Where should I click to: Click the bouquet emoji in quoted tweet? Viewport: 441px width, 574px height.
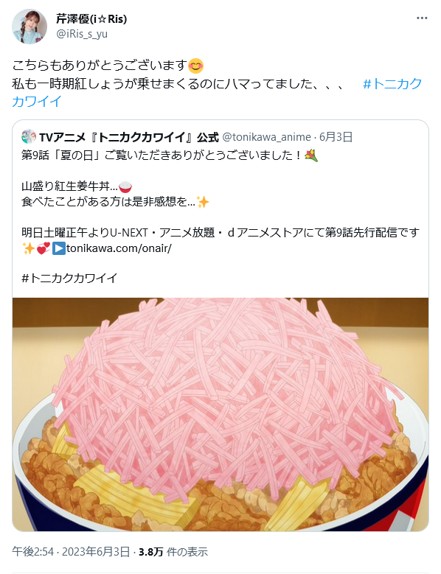pos(311,155)
